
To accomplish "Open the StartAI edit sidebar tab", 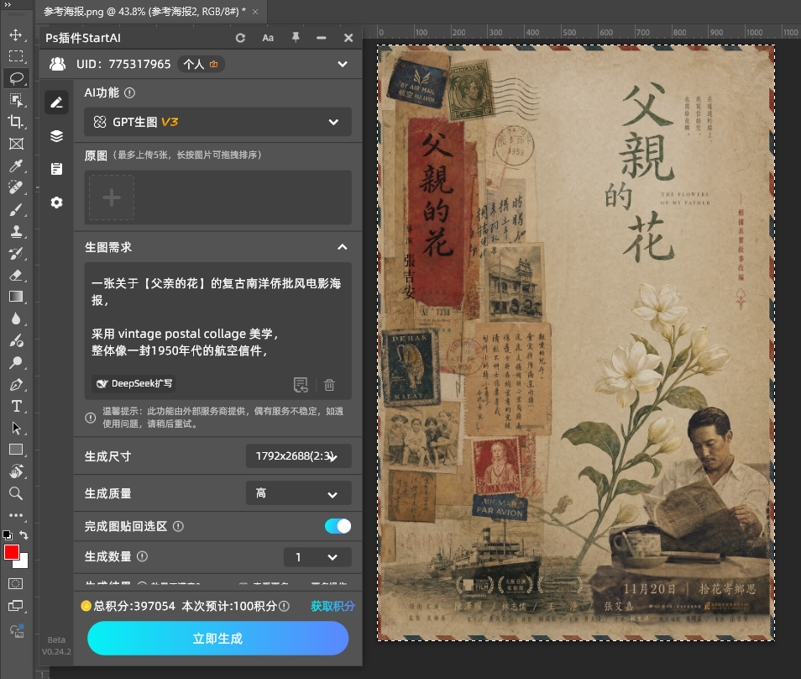I will point(56,103).
